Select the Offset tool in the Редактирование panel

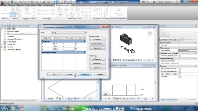pyautogui.click(x=66, y=9)
